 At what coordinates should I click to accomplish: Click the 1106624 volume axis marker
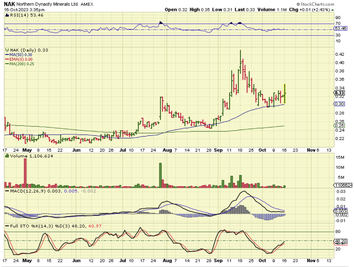pyautogui.click(x=343, y=185)
